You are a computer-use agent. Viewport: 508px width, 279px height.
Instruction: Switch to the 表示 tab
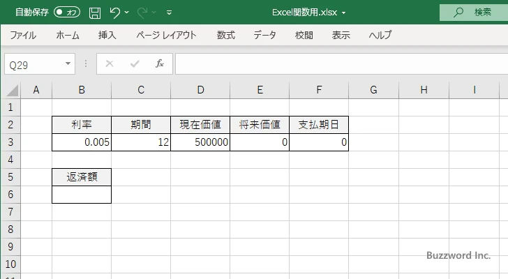(341, 35)
